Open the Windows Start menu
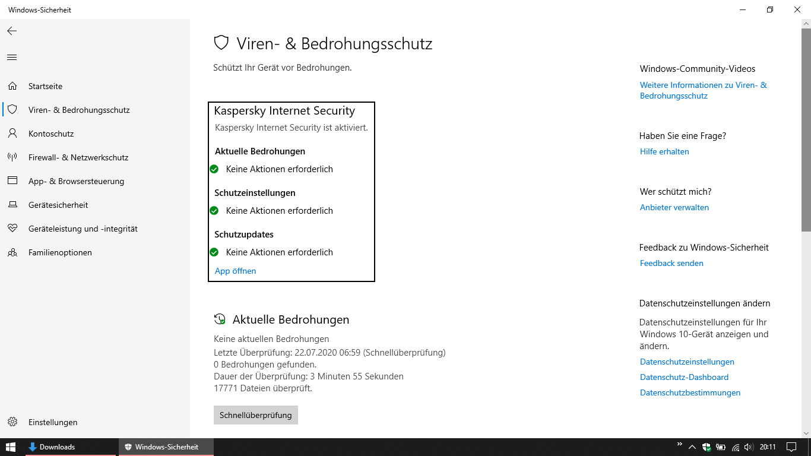Screen dimensions: 811x456 click(11, 447)
